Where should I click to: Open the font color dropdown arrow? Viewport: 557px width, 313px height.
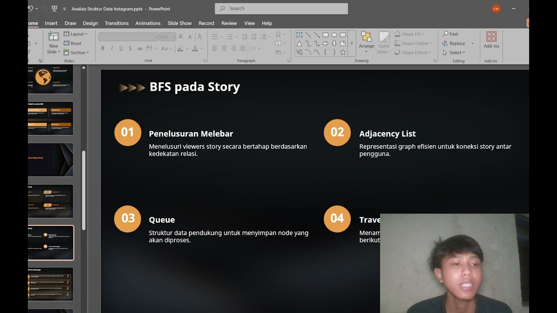(x=202, y=48)
